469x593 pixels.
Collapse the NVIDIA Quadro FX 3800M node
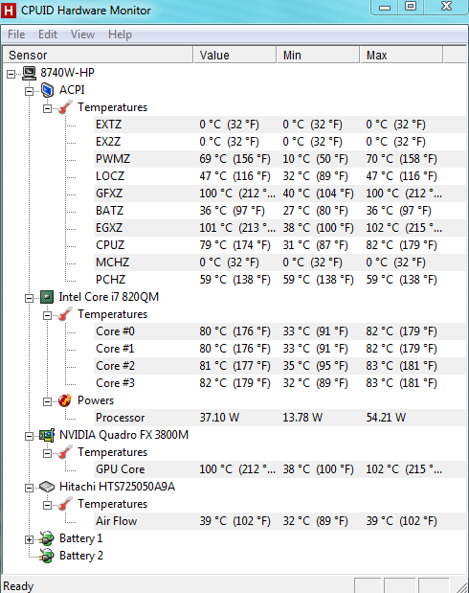(x=29, y=437)
